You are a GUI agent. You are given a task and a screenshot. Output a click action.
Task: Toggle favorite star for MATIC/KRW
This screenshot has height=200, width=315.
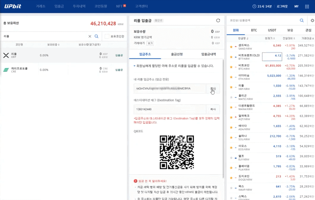(x=231, y=97)
